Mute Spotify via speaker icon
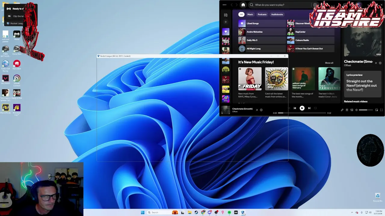Viewport: 385px width, 216px height. tap(356, 110)
